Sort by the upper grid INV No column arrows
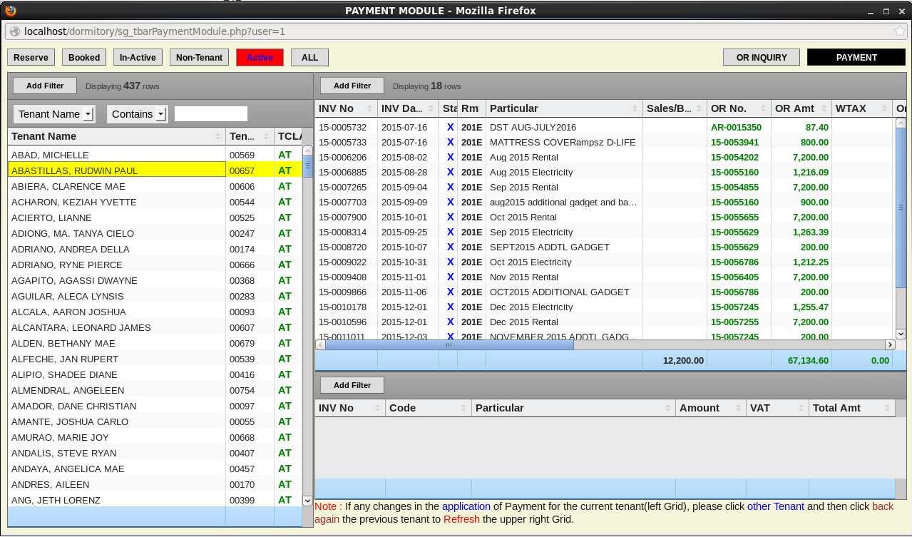Viewport: 912px width, 537px height. [369, 108]
